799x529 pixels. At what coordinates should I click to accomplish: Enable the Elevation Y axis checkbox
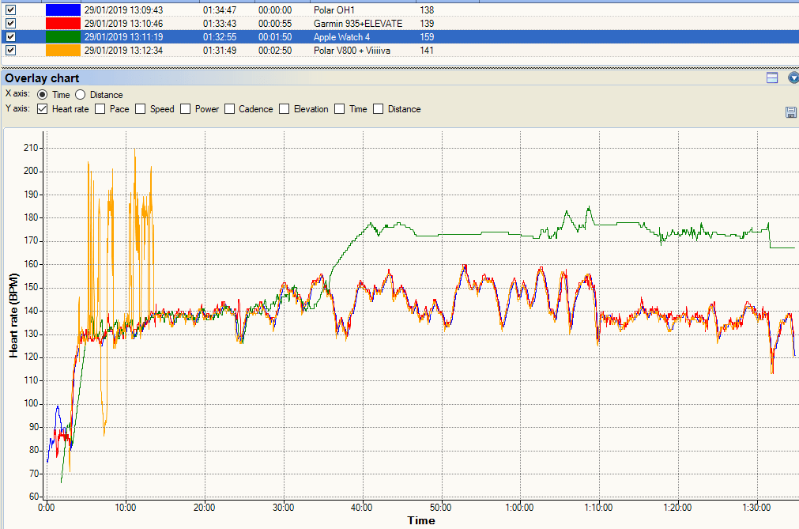click(285, 109)
